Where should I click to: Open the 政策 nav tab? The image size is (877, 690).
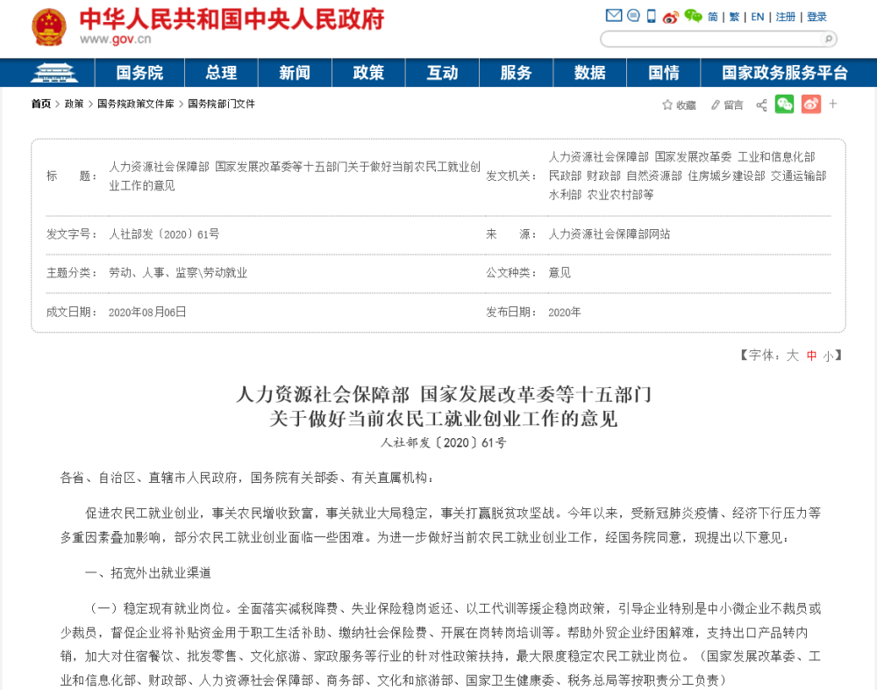tap(368, 72)
